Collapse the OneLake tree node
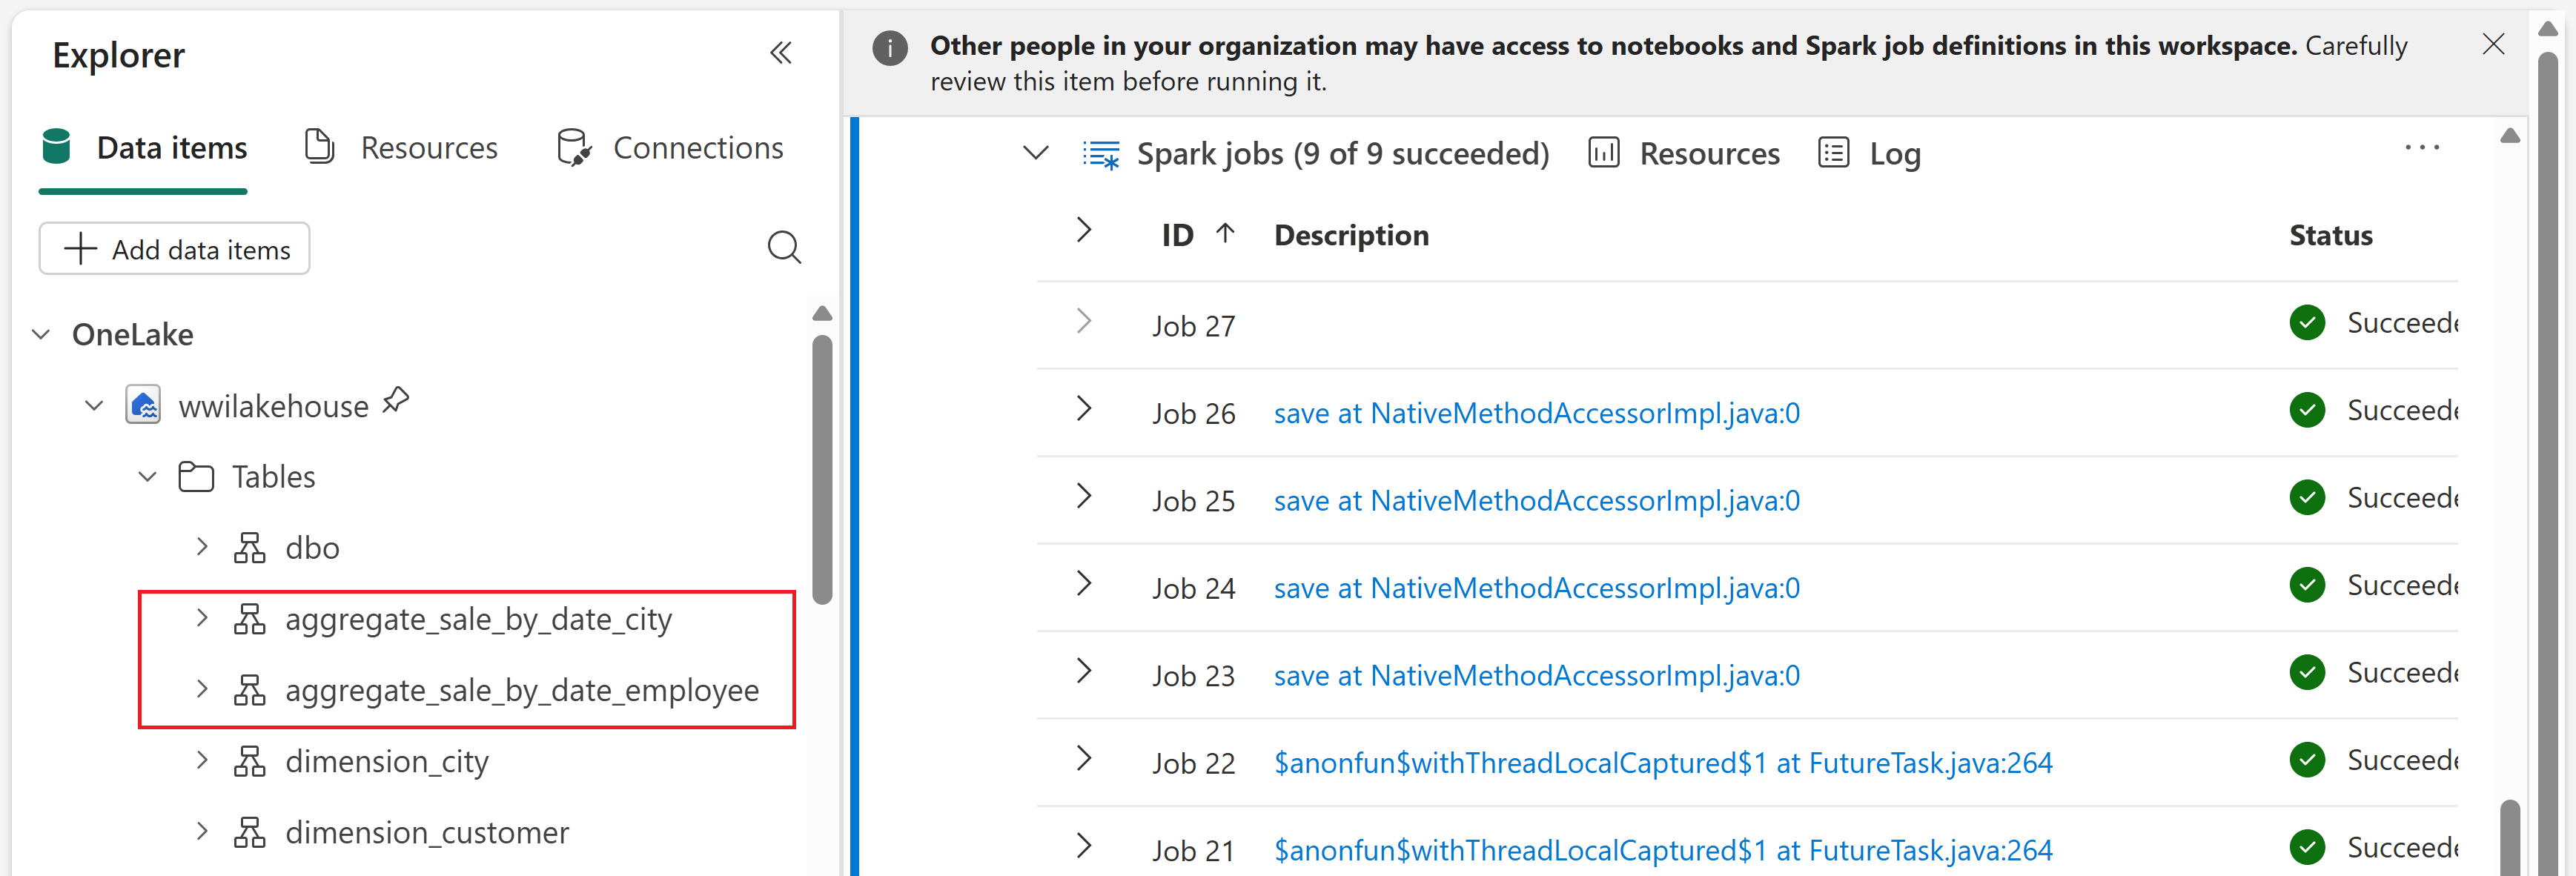Screen dimensions: 2576x876 (x=41, y=335)
